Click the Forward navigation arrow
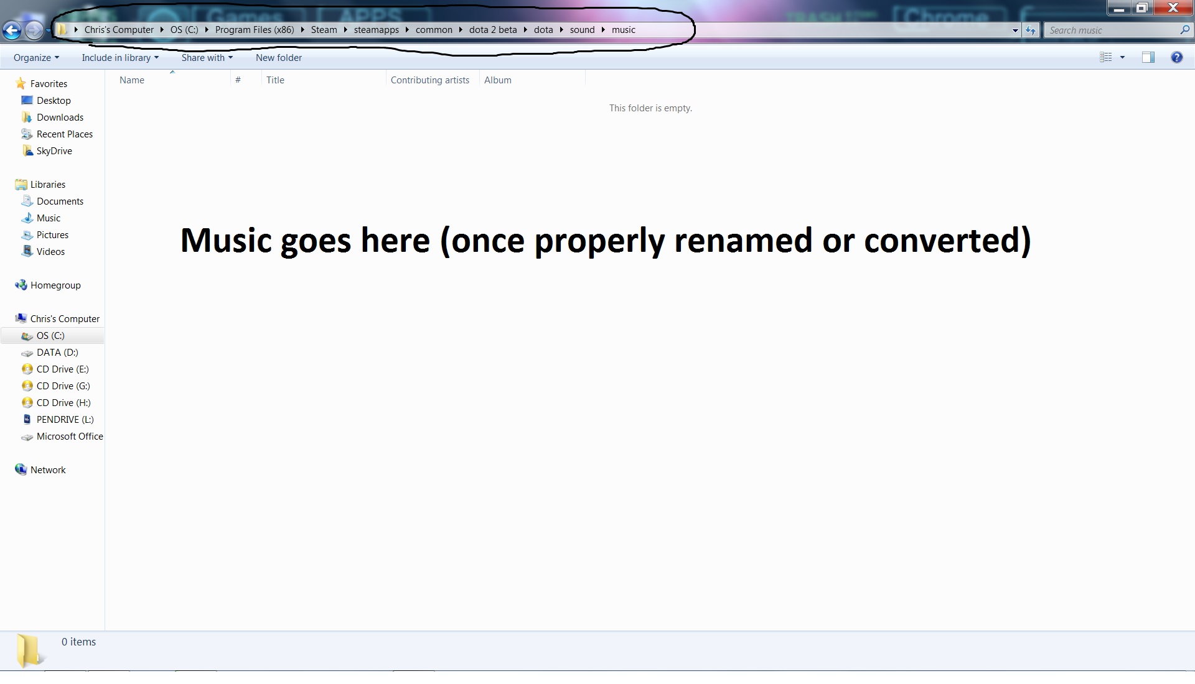The width and height of the screenshot is (1195, 684). 34,29
